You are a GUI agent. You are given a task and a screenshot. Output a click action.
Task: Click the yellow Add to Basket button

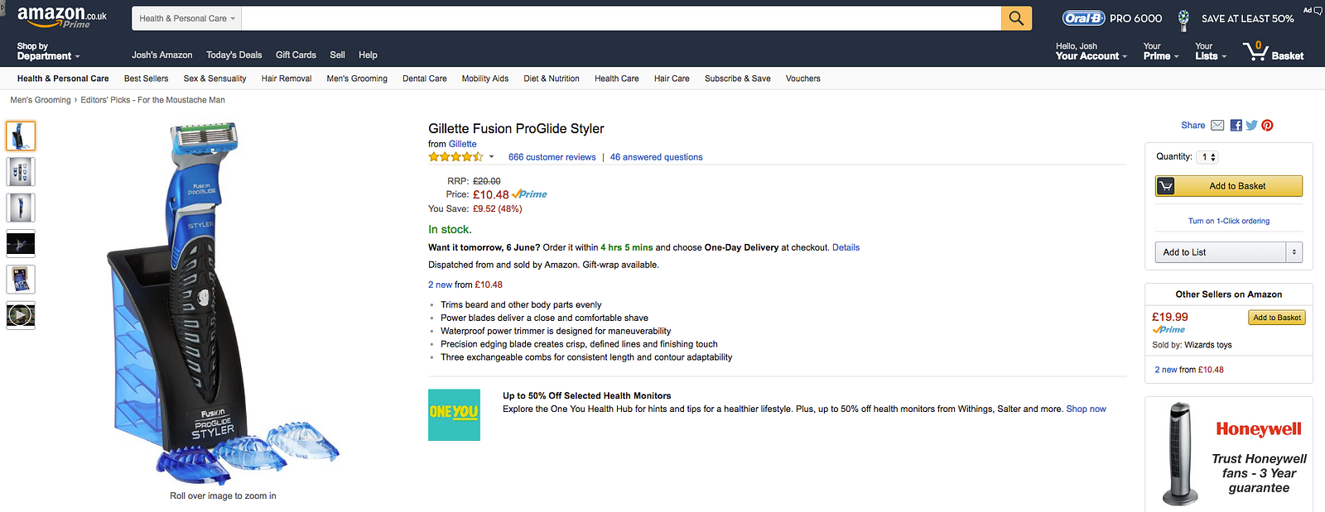[1229, 186]
